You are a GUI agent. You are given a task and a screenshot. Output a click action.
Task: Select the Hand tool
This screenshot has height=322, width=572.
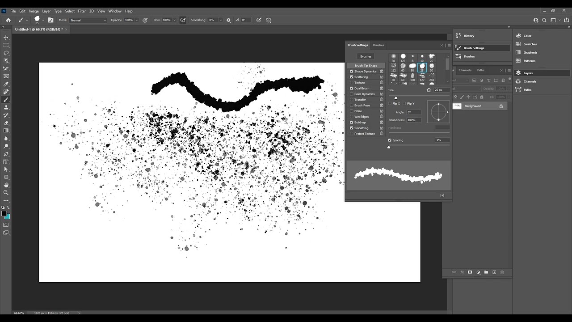(x=6, y=185)
